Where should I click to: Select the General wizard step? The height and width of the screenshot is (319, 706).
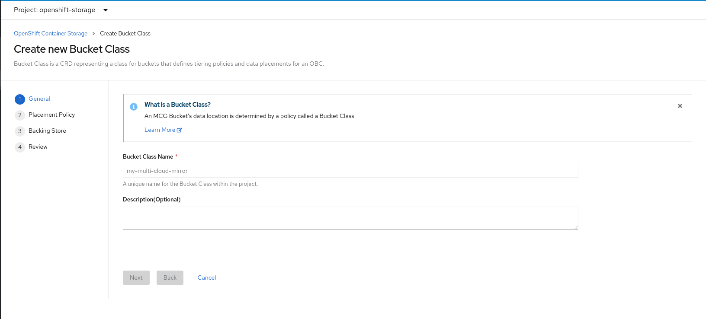39,99
